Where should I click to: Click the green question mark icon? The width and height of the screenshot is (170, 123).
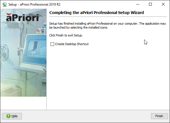click(x=8, y=116)
